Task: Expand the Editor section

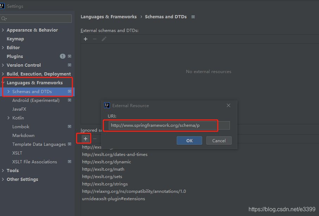Action: [x=3, y=47]
